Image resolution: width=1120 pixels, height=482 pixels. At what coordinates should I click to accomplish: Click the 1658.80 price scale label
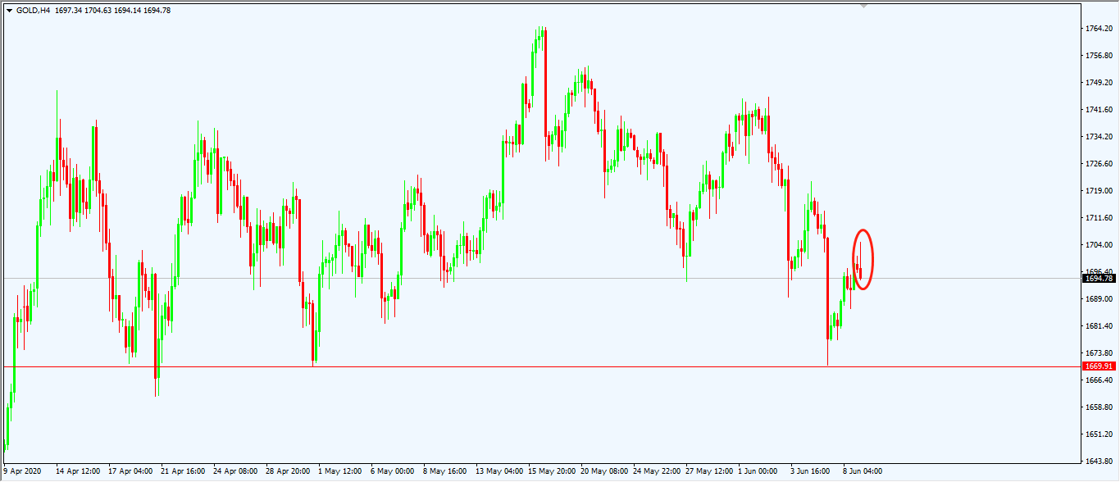coord(1099,407)
